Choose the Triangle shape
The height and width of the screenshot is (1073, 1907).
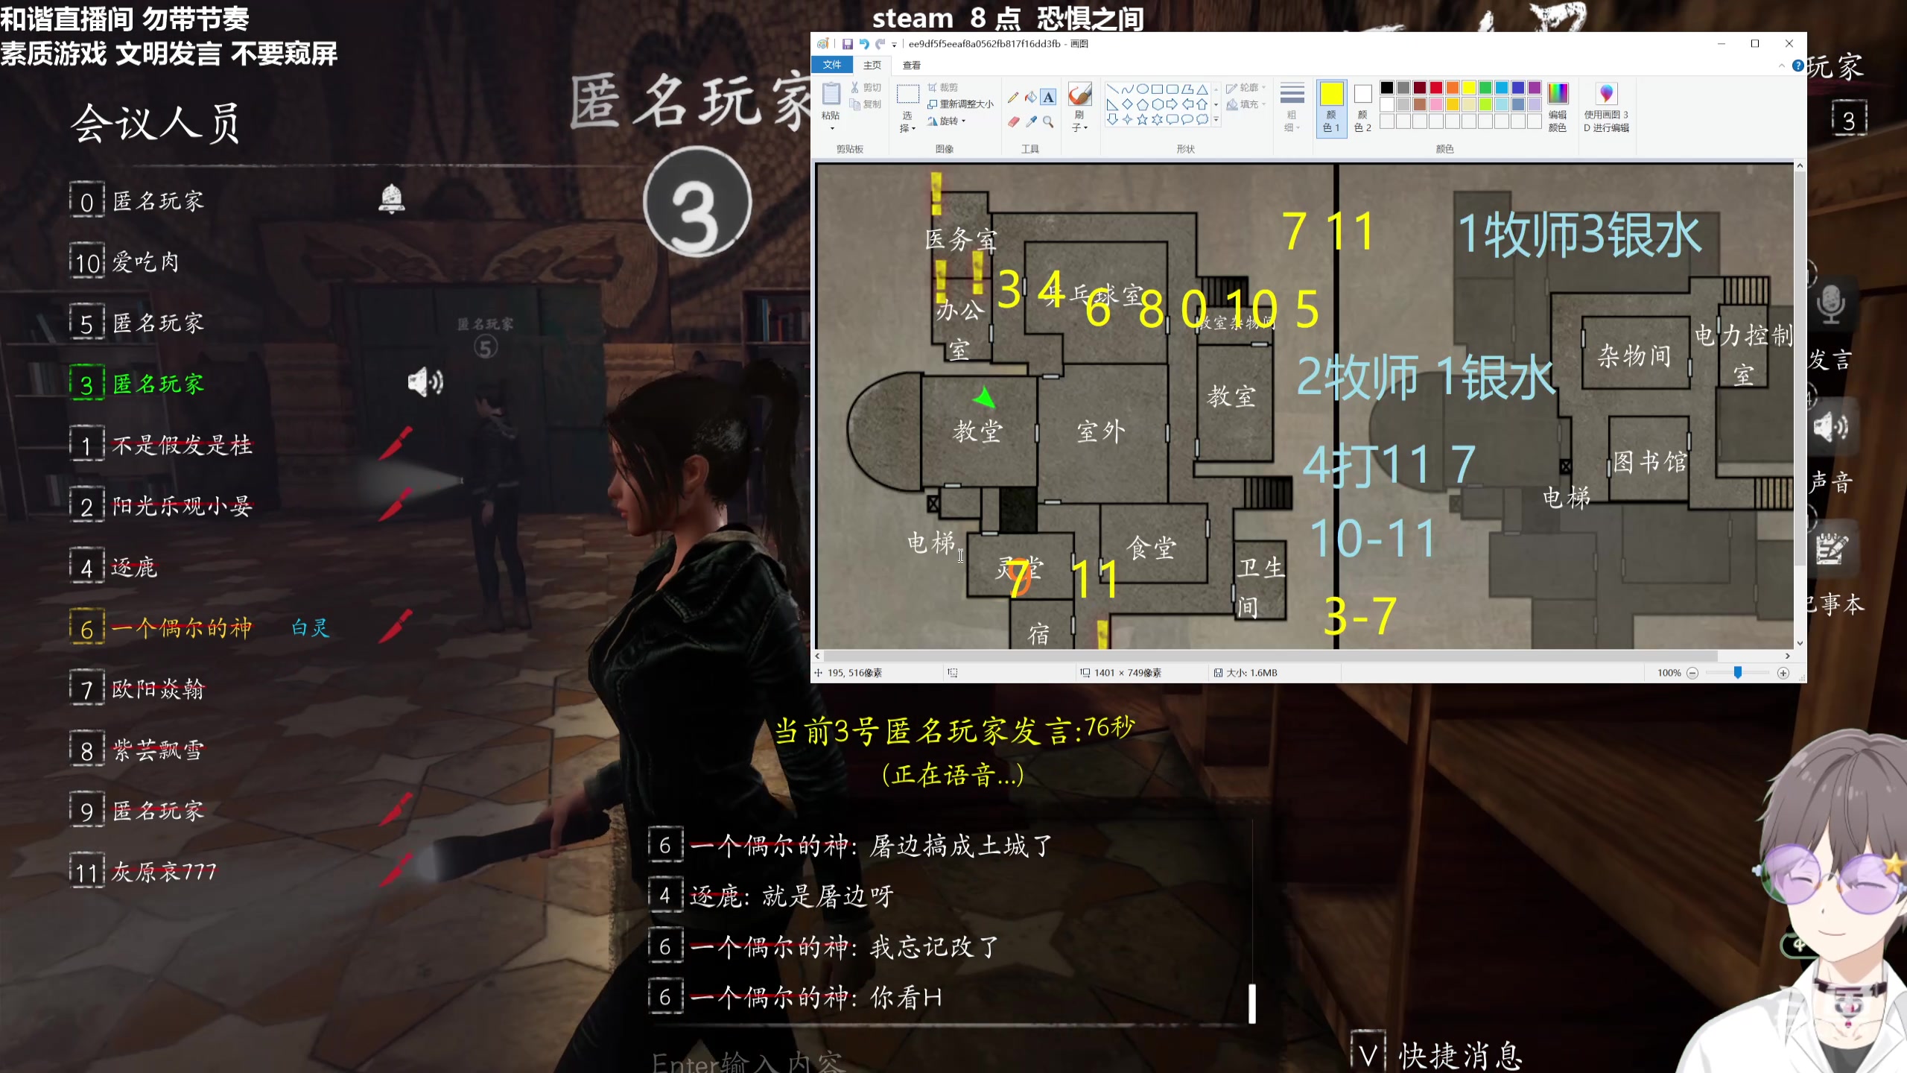pos(1202,89)
